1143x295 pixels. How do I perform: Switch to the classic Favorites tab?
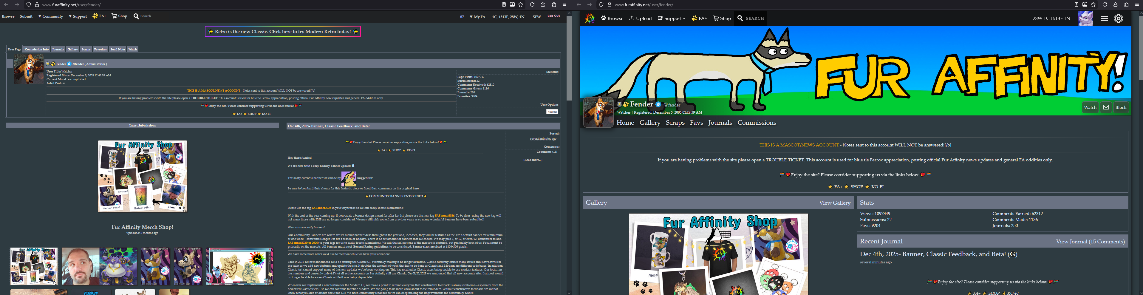coord(100,49)
